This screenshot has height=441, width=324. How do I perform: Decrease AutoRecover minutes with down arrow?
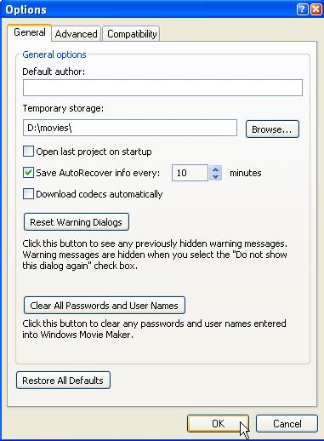tap(215, 177)
